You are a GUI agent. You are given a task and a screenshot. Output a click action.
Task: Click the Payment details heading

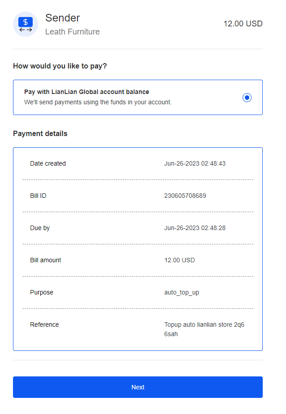pos(40,134)
